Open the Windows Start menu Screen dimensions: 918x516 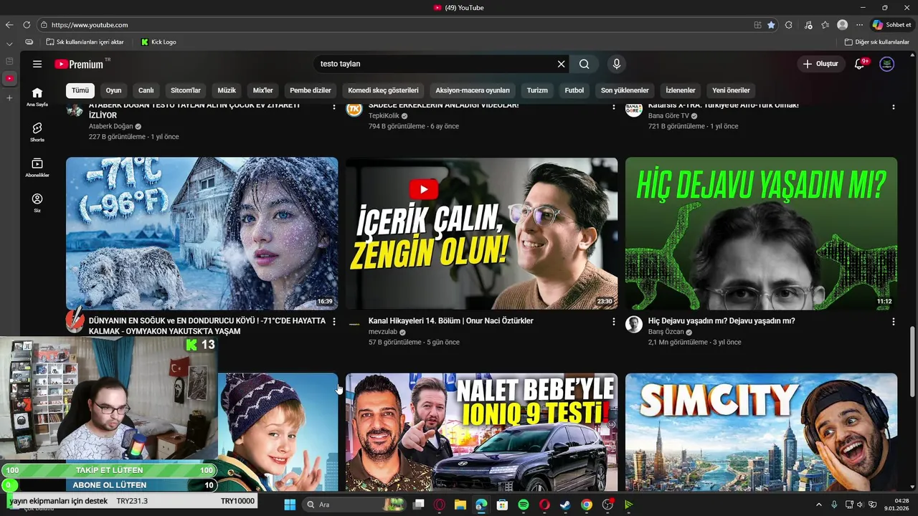pyautogui.click(x=290, y=505)
